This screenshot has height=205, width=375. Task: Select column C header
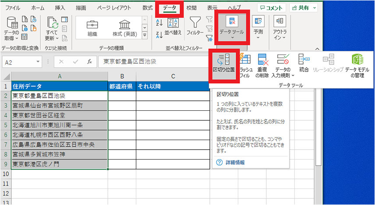(173, 76)
